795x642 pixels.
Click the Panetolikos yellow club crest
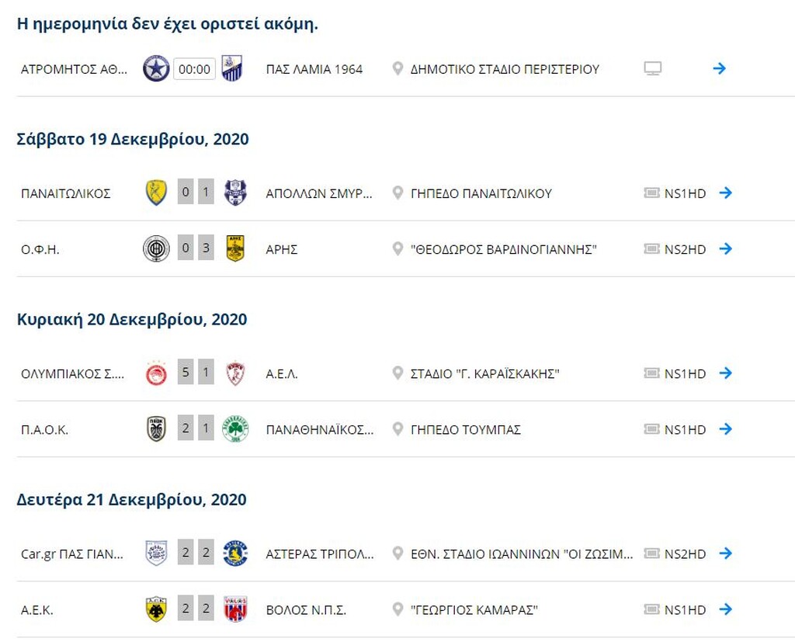click(156, 193)
